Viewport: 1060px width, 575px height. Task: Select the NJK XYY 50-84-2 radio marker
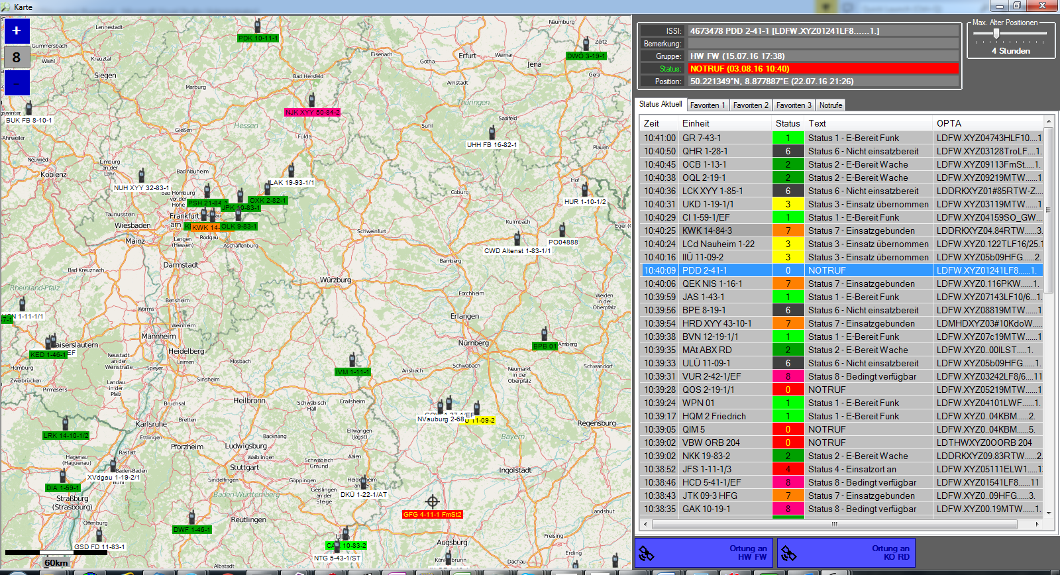[311, 101]
